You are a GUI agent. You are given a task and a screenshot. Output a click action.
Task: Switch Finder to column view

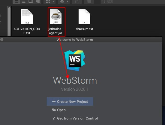coord(31,2)
